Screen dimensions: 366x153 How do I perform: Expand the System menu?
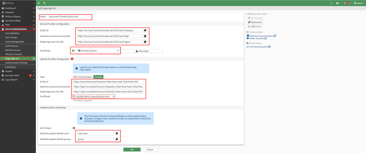(x=18, y=71)
